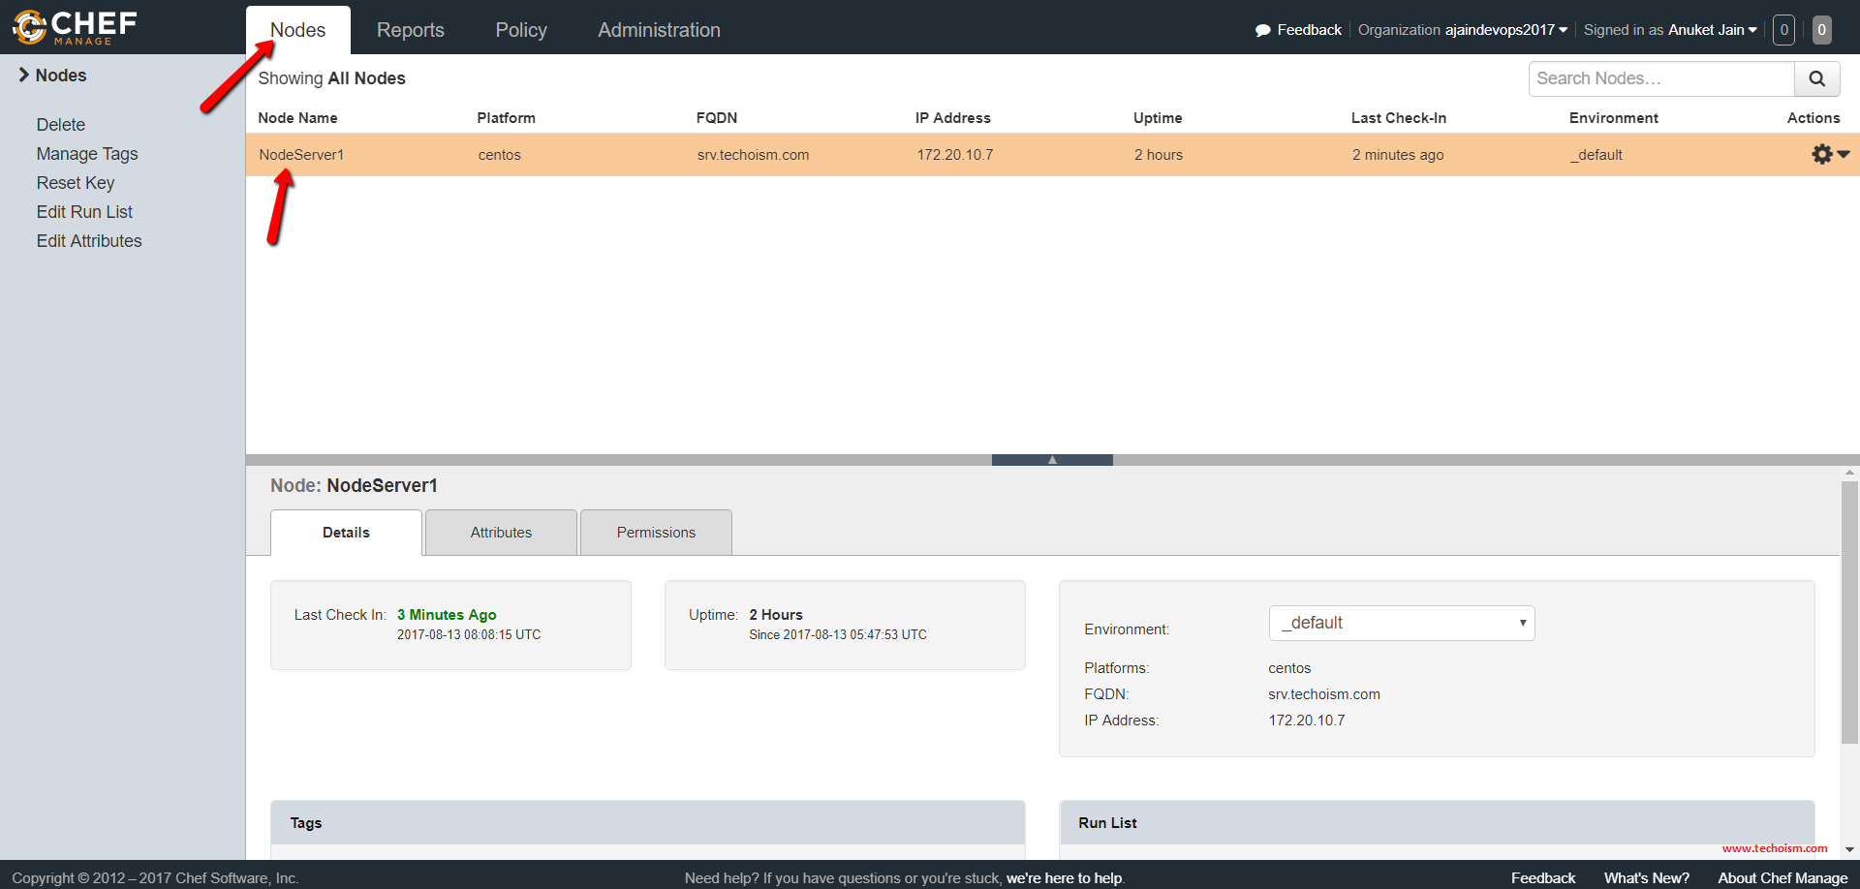Click the top Feedback link

click(1309, 30)
